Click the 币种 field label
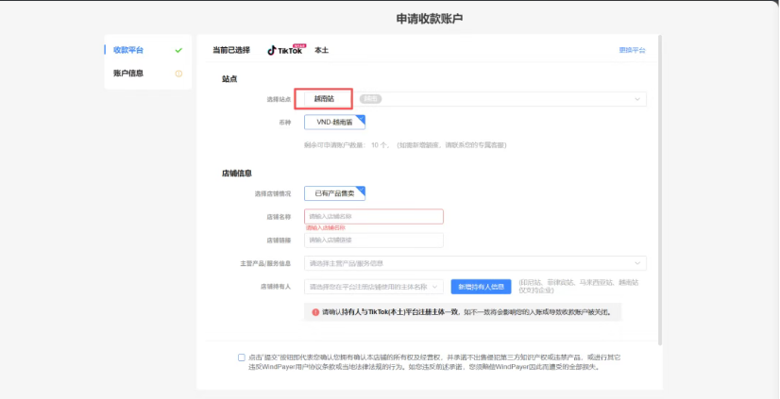Viewport: 780px width, 399px height. [x=284, y=123]
